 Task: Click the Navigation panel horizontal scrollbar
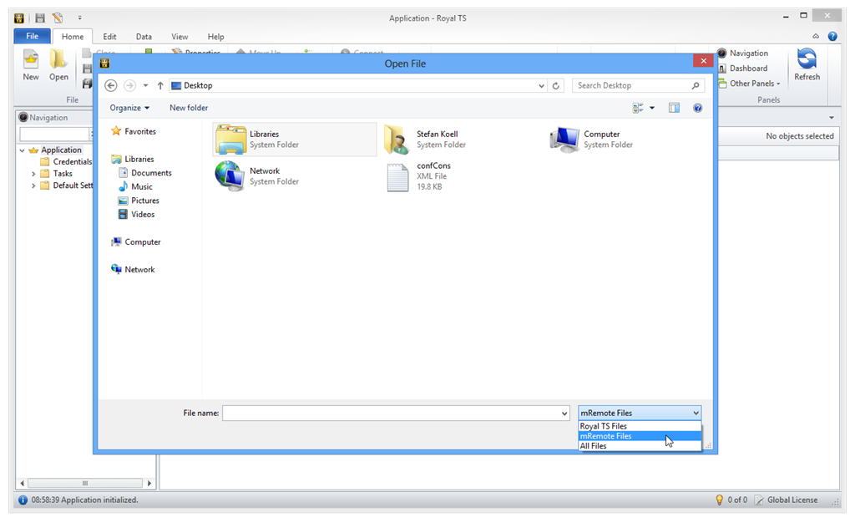[x=85, y=483]
